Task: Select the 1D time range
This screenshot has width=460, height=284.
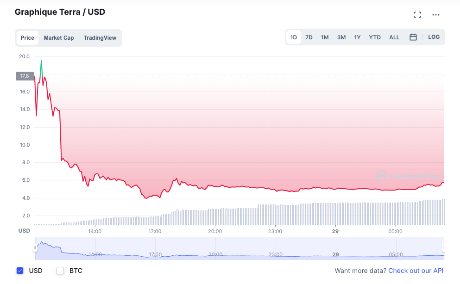Action: [x=294, y=37]
